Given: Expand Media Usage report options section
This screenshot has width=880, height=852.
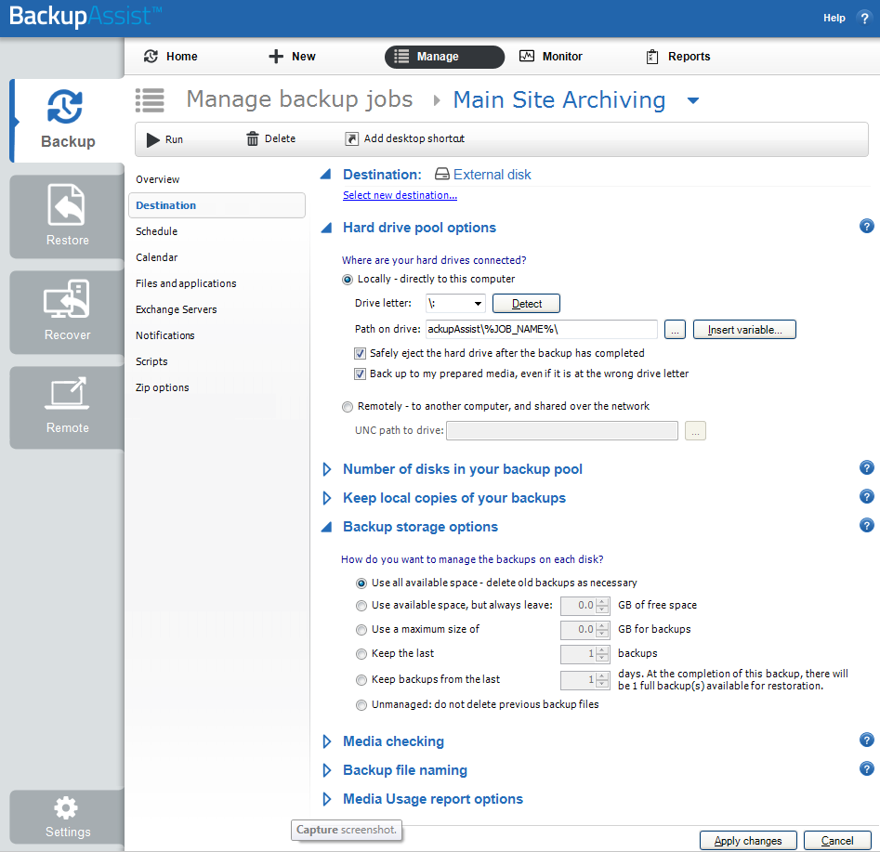Looking at the screenshot, I should (327, 799).
